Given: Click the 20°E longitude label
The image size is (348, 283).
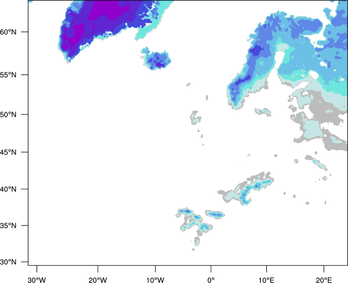Looking at the screenshot, I should (x=324, y=280).
